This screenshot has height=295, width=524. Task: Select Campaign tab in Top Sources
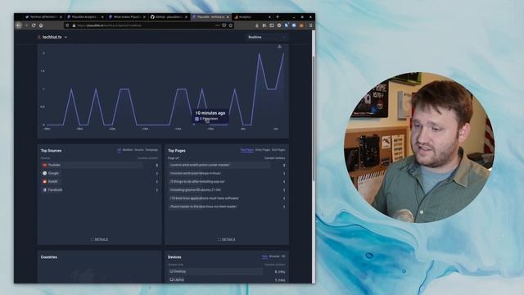coord(151,150)
